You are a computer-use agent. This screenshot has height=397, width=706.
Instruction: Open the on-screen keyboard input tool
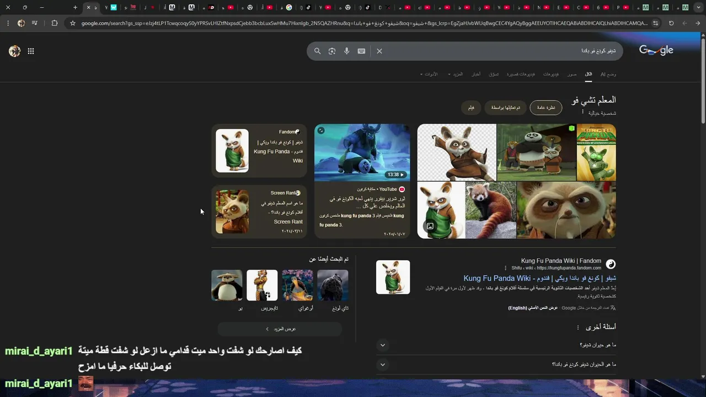361,51
